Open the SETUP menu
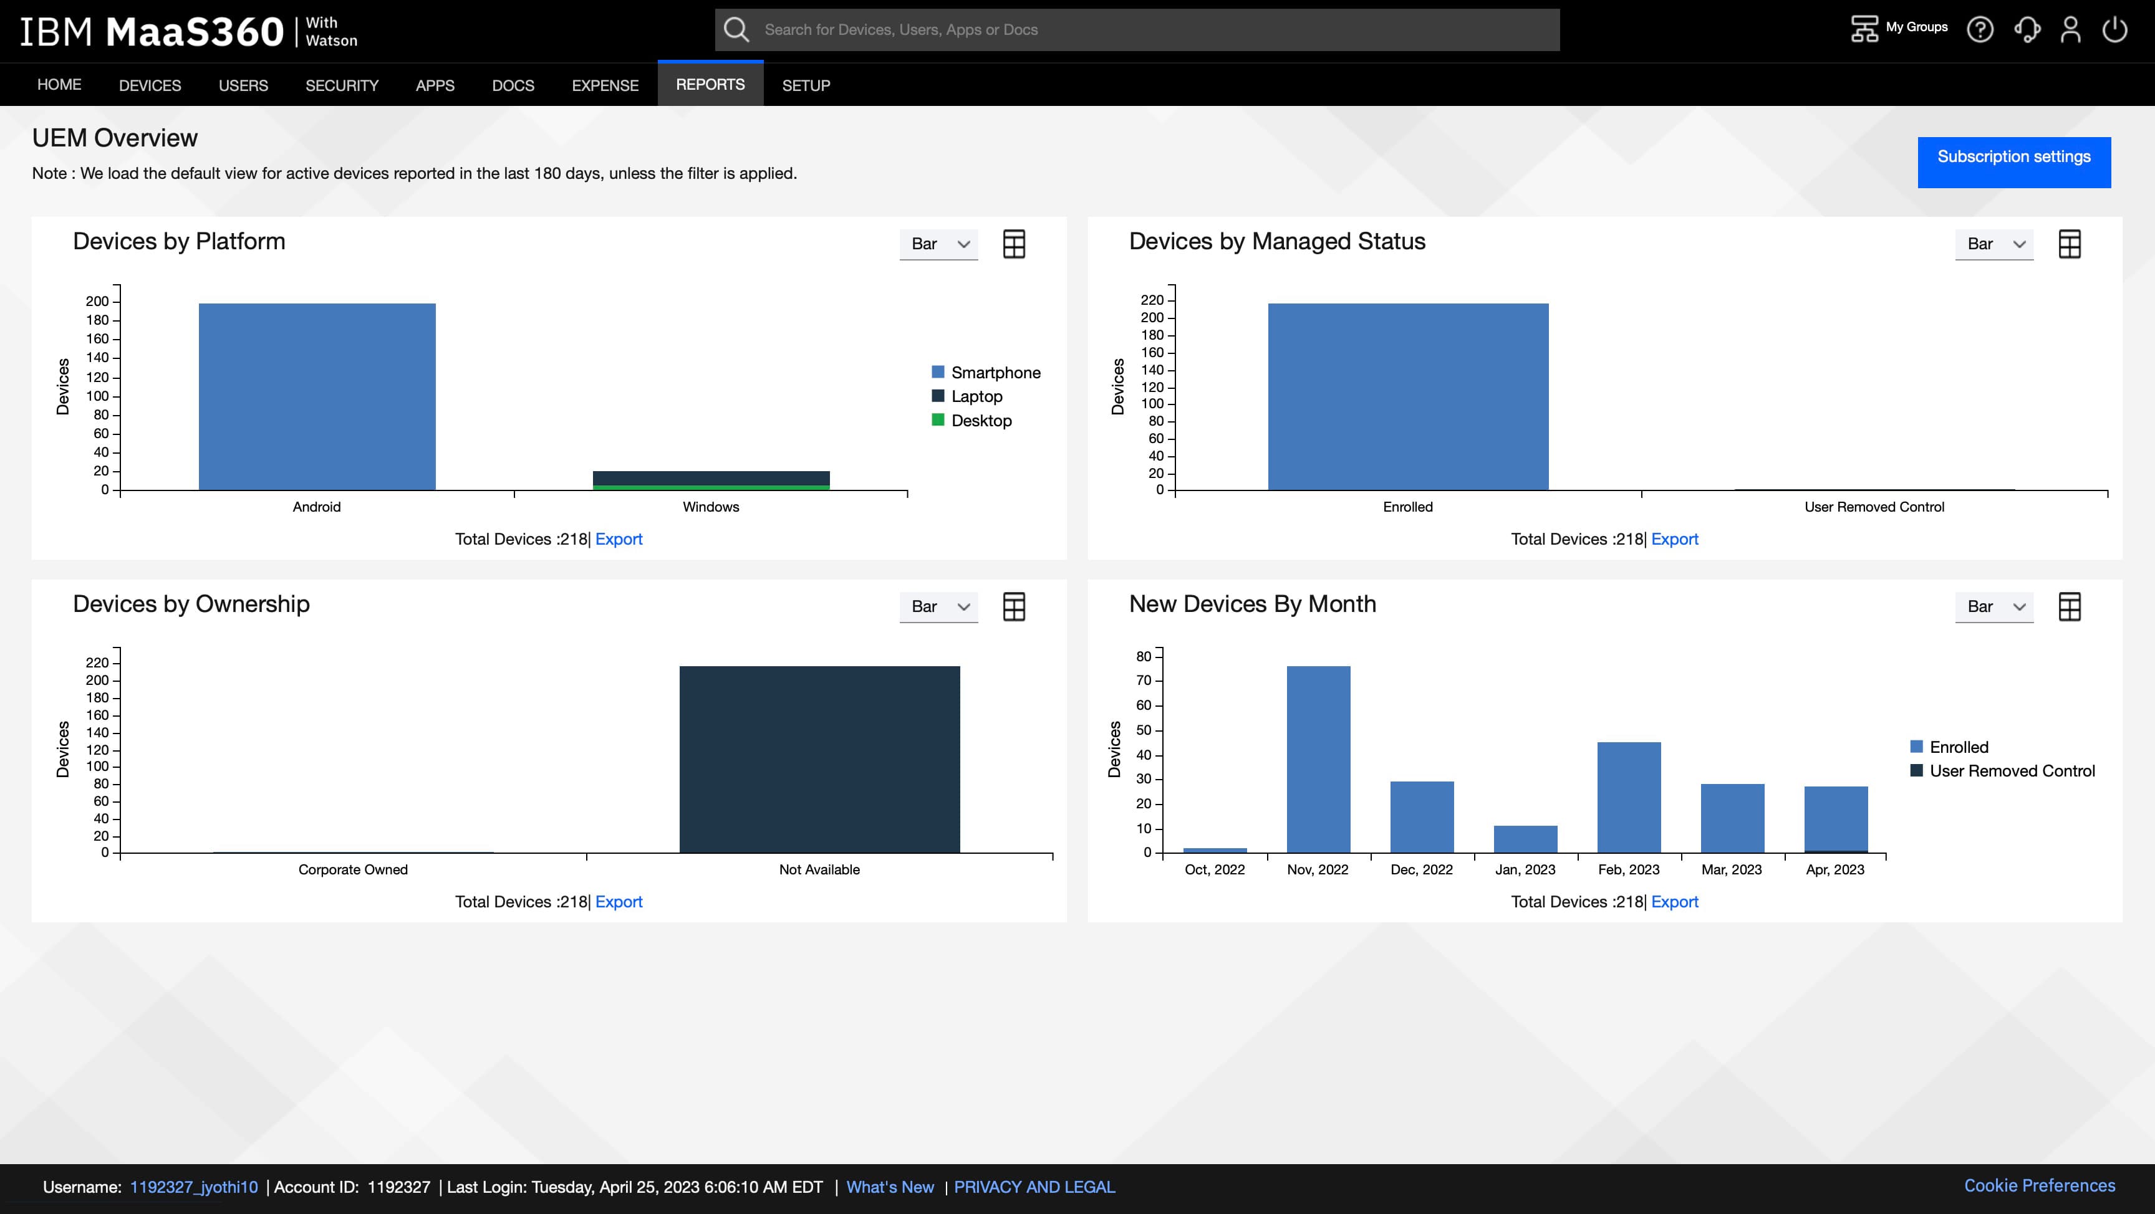 (806, 85)
